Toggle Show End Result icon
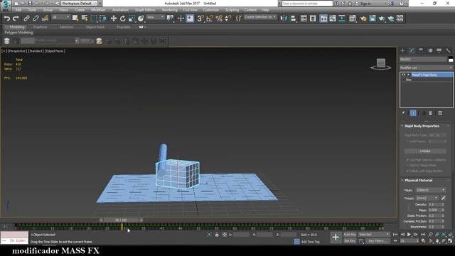The height and width of the screenshot is (256, 455). pos(413,113)
